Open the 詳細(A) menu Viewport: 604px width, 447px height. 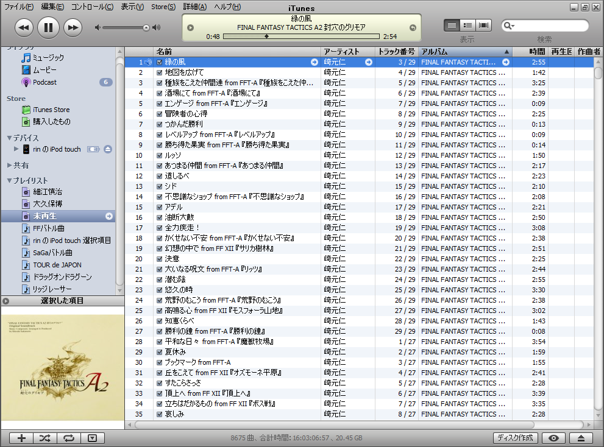[x=195, y=7]
